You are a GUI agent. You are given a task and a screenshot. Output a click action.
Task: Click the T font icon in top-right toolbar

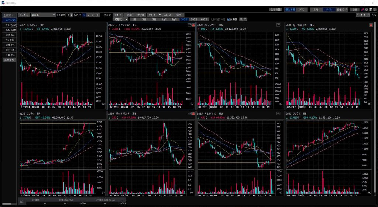click(370, 10)
